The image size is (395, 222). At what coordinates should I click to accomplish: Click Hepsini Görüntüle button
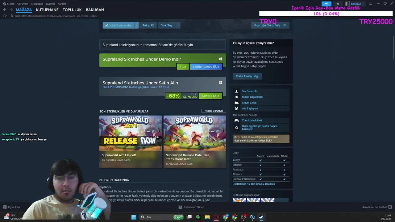[x=214, y=111]
